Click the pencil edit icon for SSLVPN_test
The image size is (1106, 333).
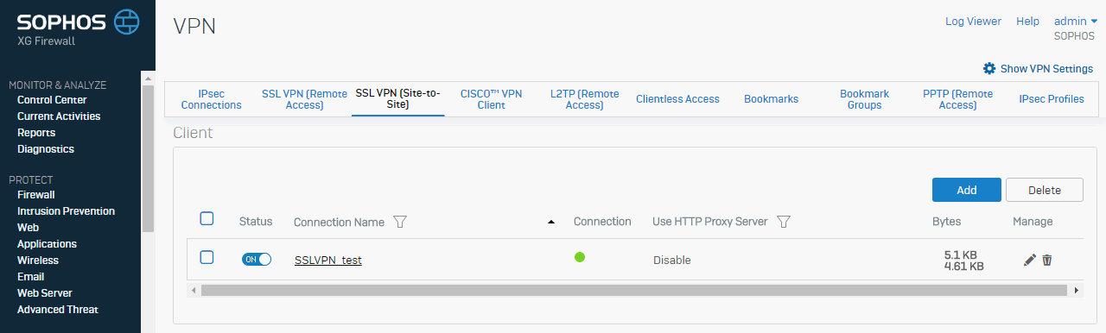point(1029,260)
